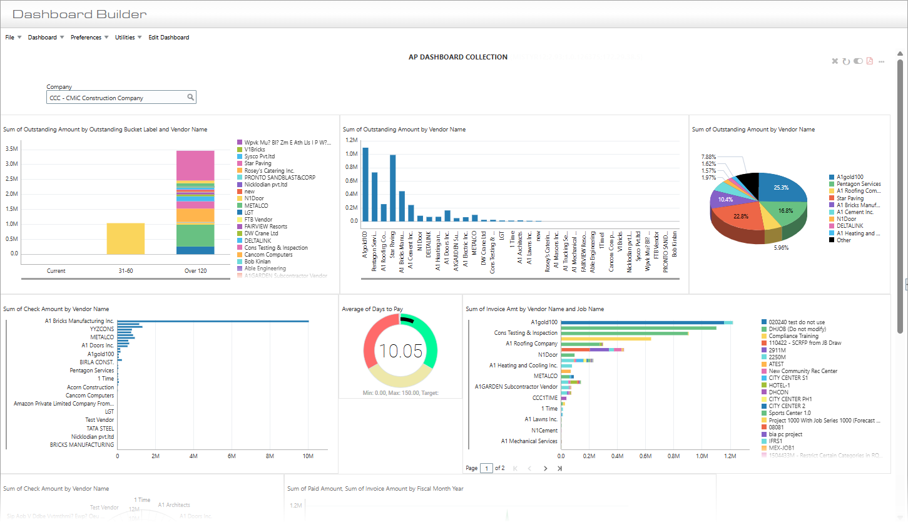This screenshot has width=908, height=522.
Task: Open the more options ellipsis menu
Action: [x=882, y=61]
